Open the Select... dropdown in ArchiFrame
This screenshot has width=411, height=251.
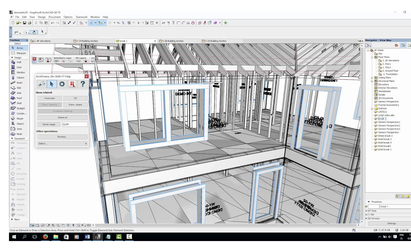(x=62, y=143)
